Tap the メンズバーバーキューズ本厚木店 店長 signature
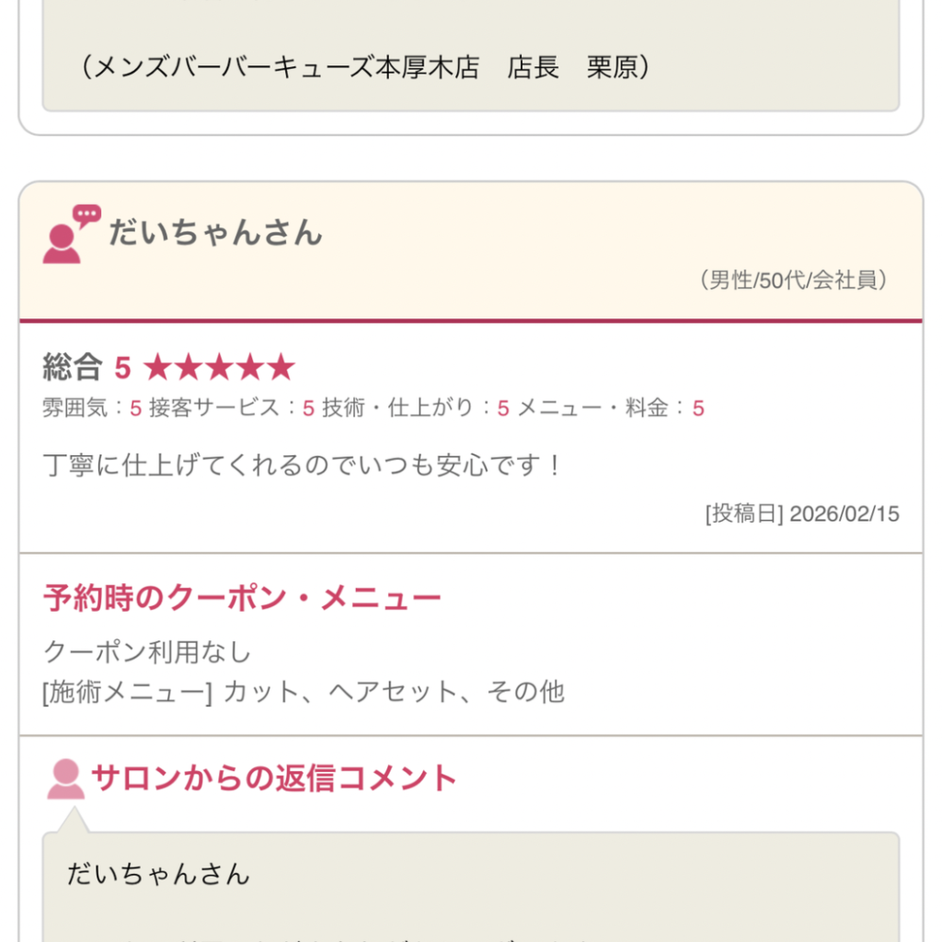The height and width of the screenshot is (942, 942). [365, 68]
